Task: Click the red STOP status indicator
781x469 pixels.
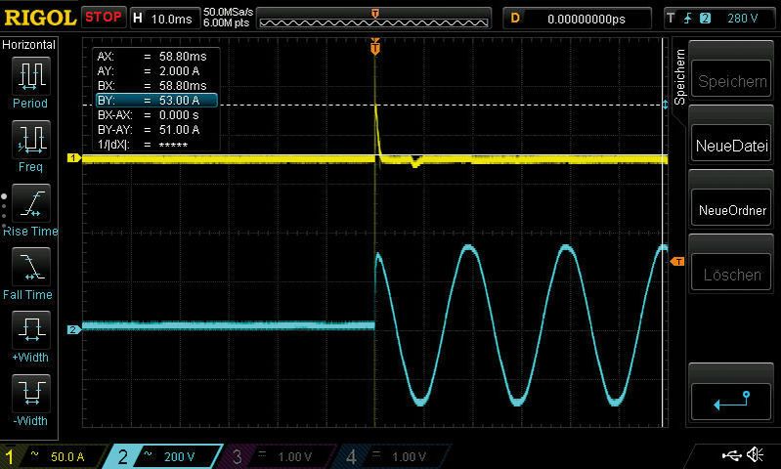Action: [103, 18]
